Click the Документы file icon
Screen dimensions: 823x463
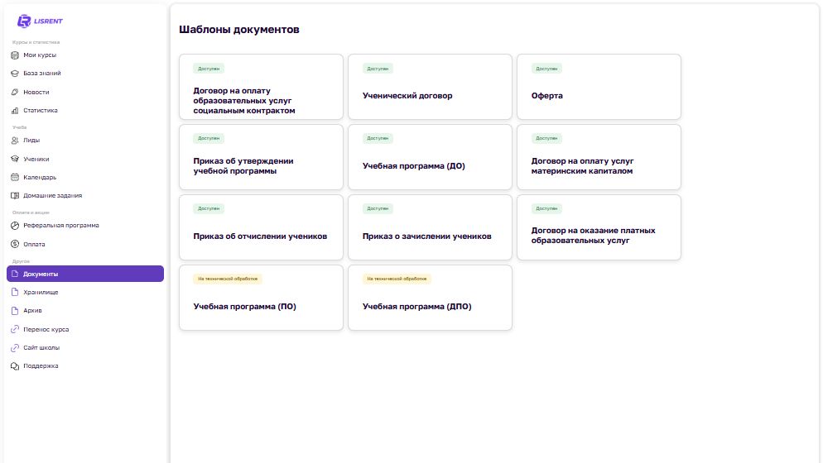(15, 274)
